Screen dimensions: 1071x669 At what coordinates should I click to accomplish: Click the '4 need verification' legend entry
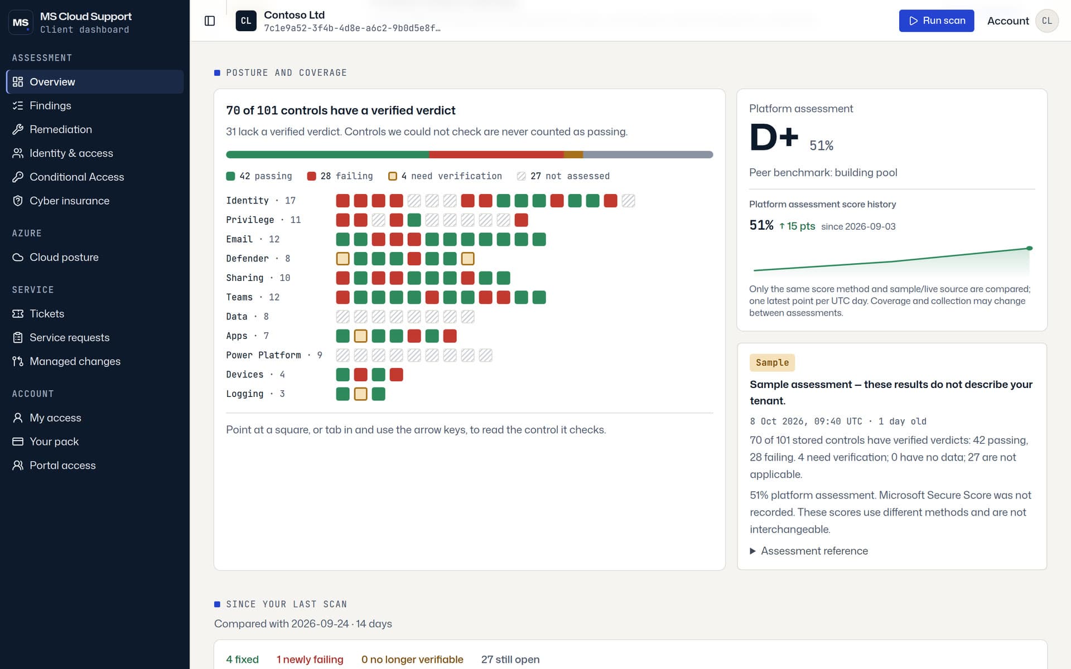(x=445, y=176)
